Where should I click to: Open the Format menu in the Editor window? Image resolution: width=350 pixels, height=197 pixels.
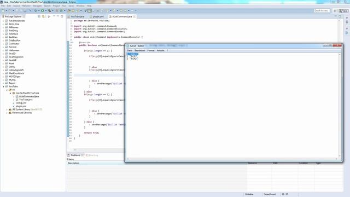151,50
